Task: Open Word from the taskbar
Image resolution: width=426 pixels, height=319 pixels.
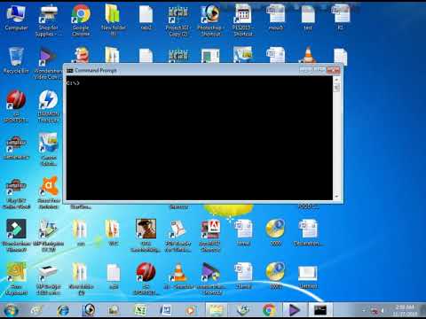Action: 165,310
